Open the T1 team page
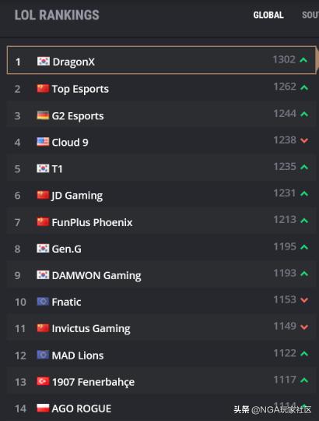Screen dimensions: 319x421 (57, 169)
